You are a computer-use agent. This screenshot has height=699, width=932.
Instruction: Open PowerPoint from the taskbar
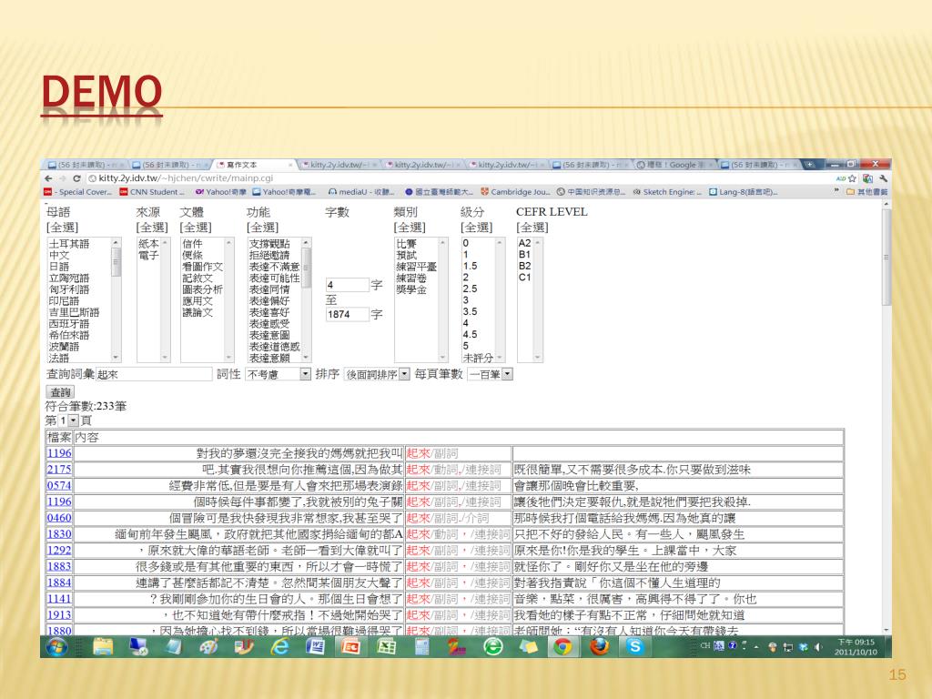pos(350,647)
